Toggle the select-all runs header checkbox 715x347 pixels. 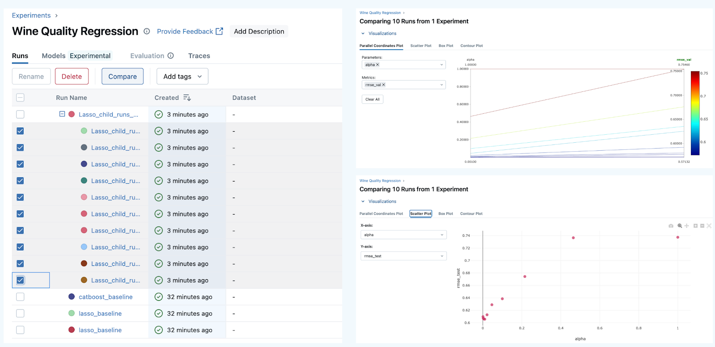coord(20,98)
